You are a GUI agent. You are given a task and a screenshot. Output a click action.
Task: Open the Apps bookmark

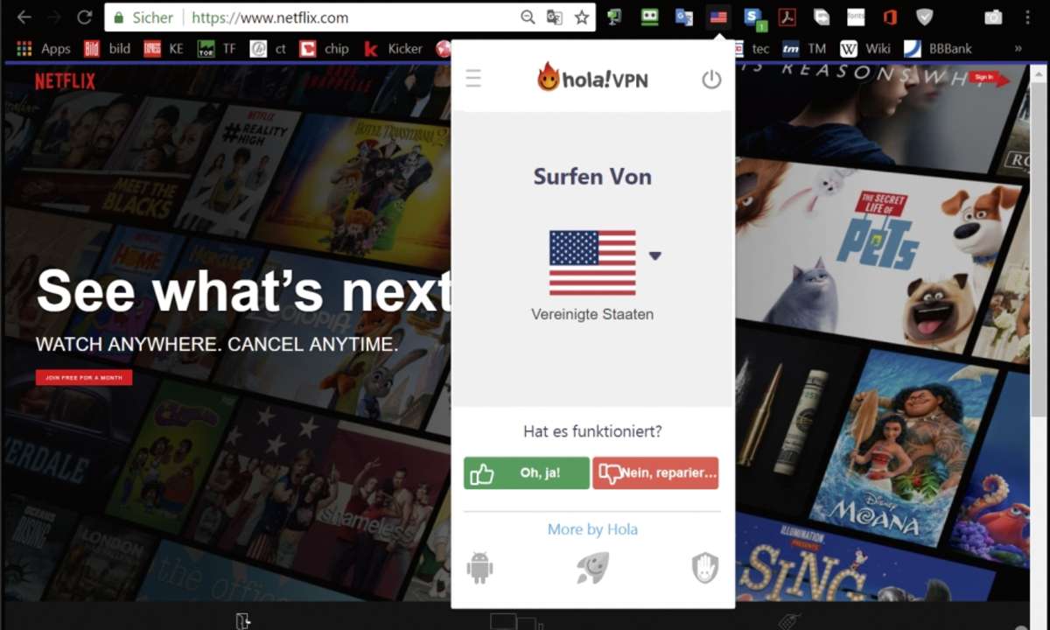[43, 49]
